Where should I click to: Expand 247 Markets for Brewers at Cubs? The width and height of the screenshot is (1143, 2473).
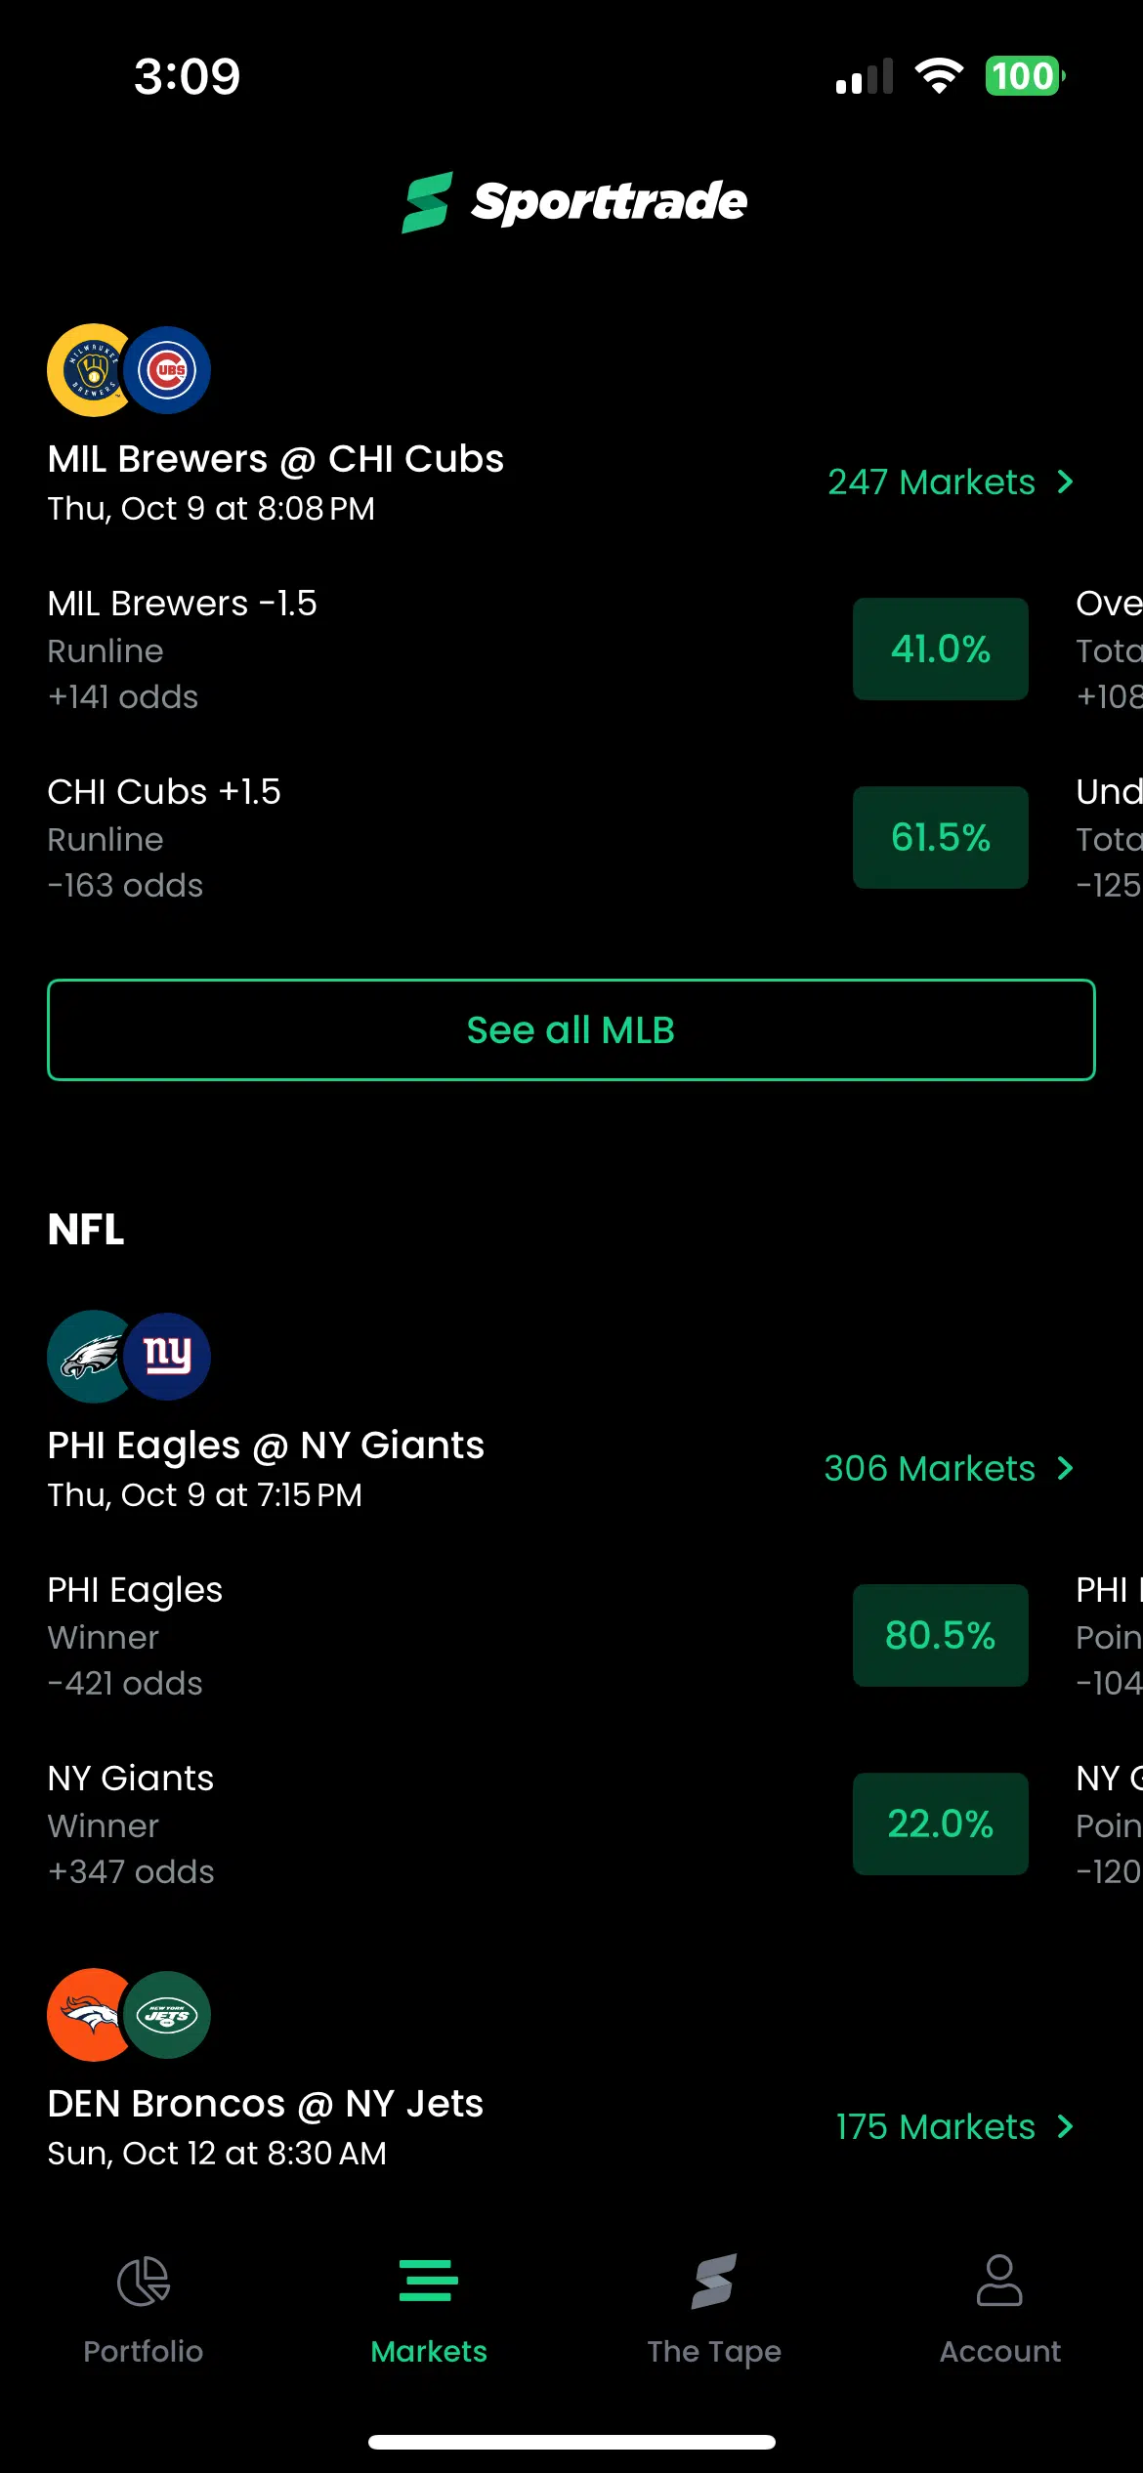tap(950, 482)
